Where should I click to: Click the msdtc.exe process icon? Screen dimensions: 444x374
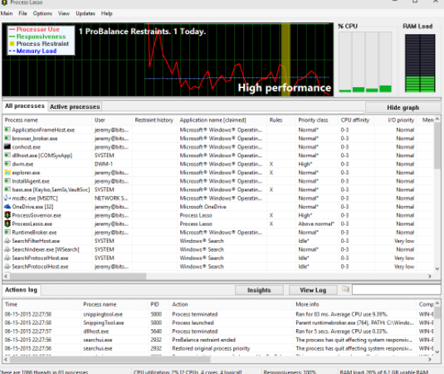pyautogui.click(x=7, y=198)
